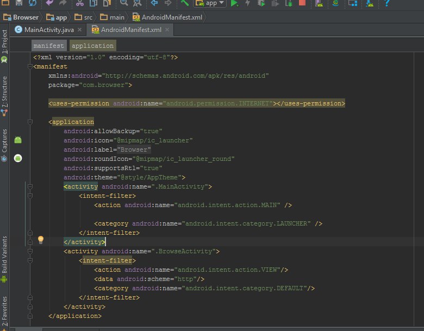Toggle the 1: Project tool window
Image resolution: width=424 pixels, height=331 pixels.
pos(5,43)
